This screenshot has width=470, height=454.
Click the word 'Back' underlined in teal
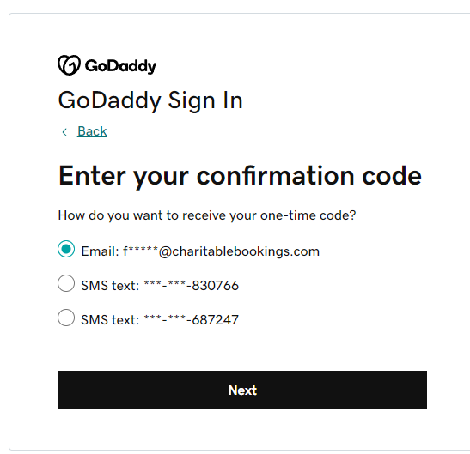[92, 131]
